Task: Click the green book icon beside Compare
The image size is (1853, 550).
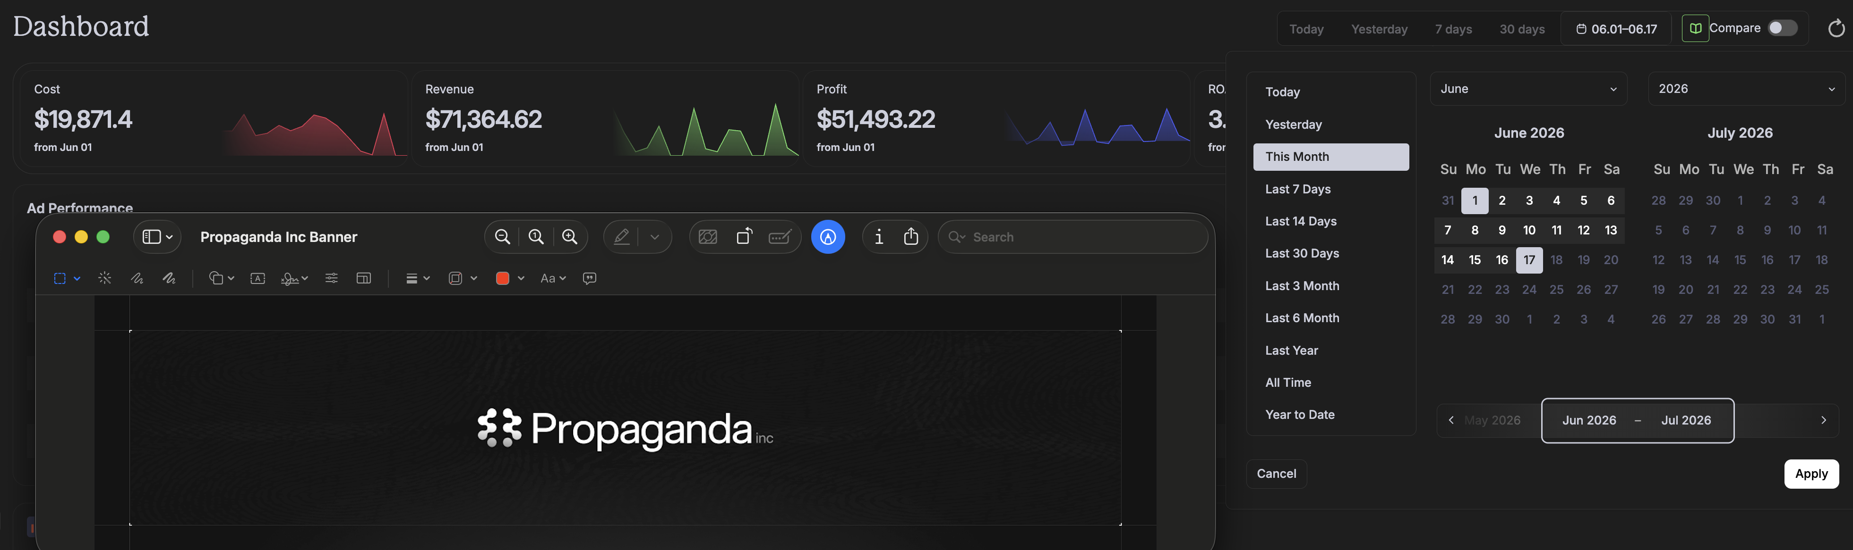Action: point(1695,28)
